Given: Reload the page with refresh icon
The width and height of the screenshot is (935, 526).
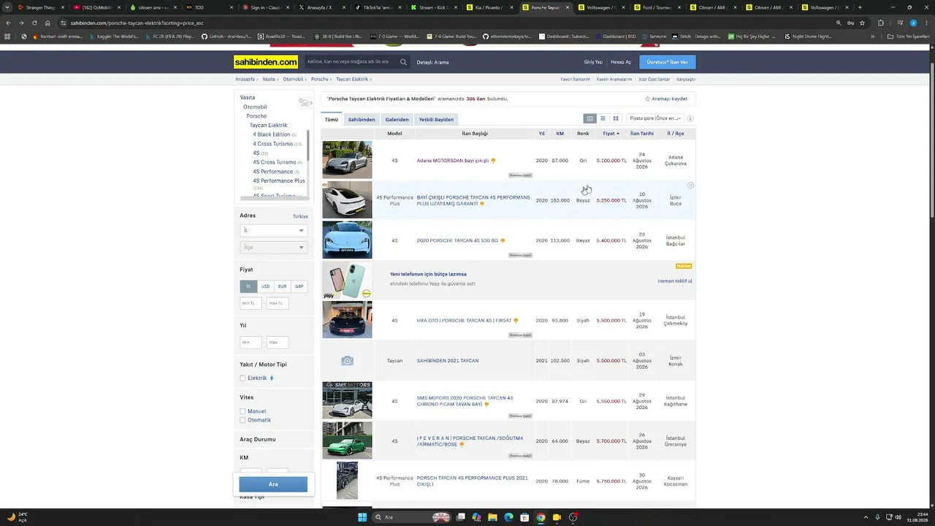Looking at the screenshot, I should click(x=34, y=23).
